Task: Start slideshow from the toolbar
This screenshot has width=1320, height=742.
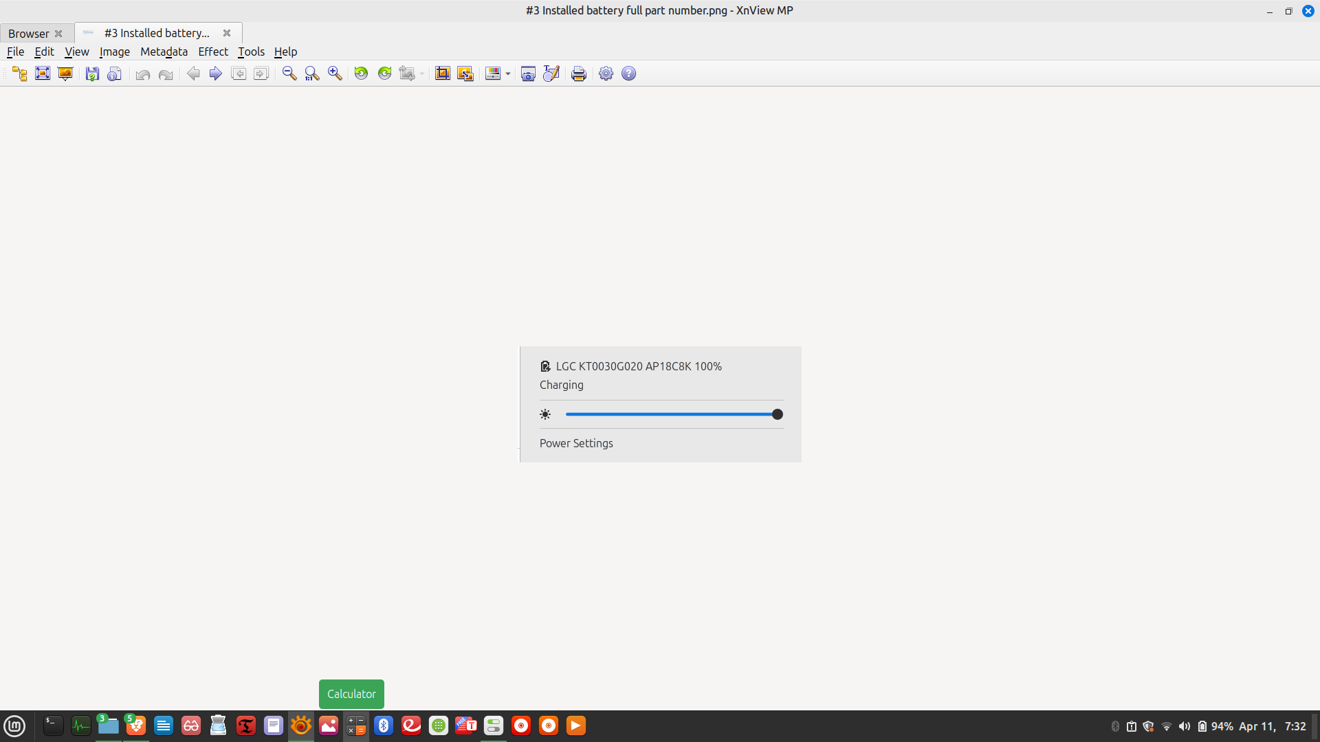Action: click(65, 74)
